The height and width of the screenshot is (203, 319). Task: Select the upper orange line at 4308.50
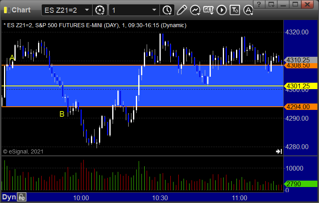click(x=142, y=65)
